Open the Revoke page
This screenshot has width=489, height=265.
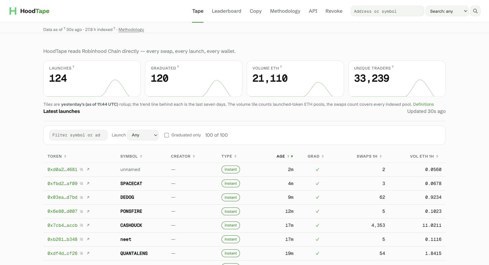click(334, 11)
